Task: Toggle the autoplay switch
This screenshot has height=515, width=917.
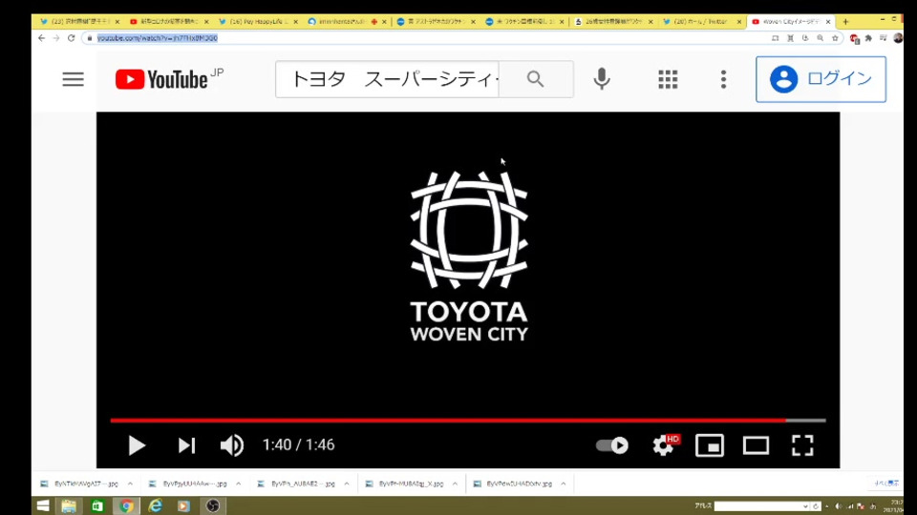Action: pos(611,445)
